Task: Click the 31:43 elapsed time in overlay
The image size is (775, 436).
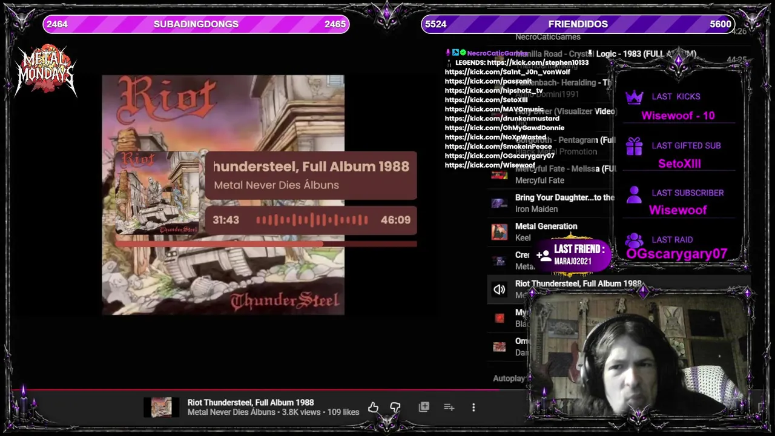Action: point(226,220)
